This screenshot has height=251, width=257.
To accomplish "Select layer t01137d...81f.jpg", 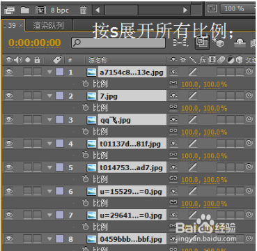I will pyautogui.click(x=132, y=144).
